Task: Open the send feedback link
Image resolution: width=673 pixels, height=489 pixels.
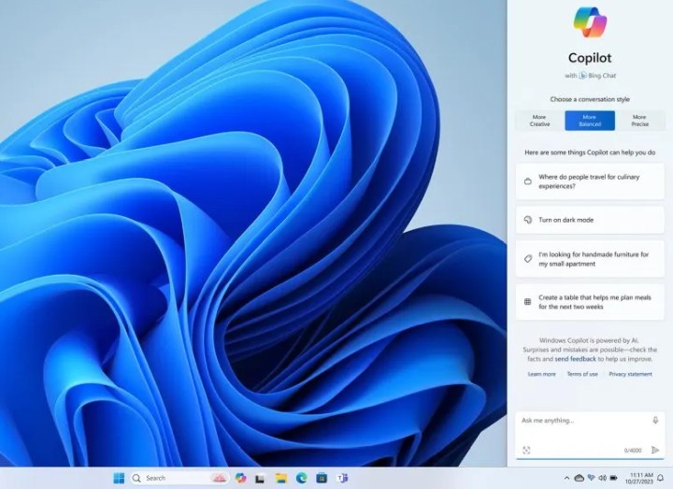Action: click(x=575, y=359)
